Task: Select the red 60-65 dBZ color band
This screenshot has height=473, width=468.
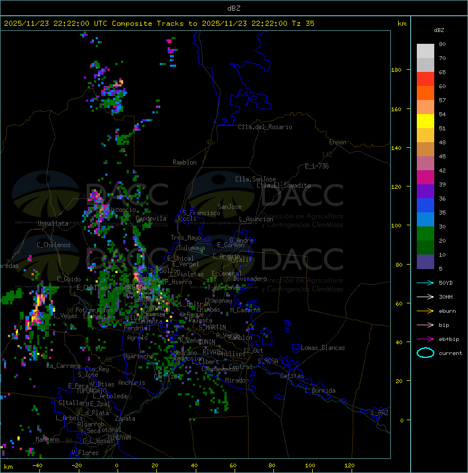Action: (425, 79)
